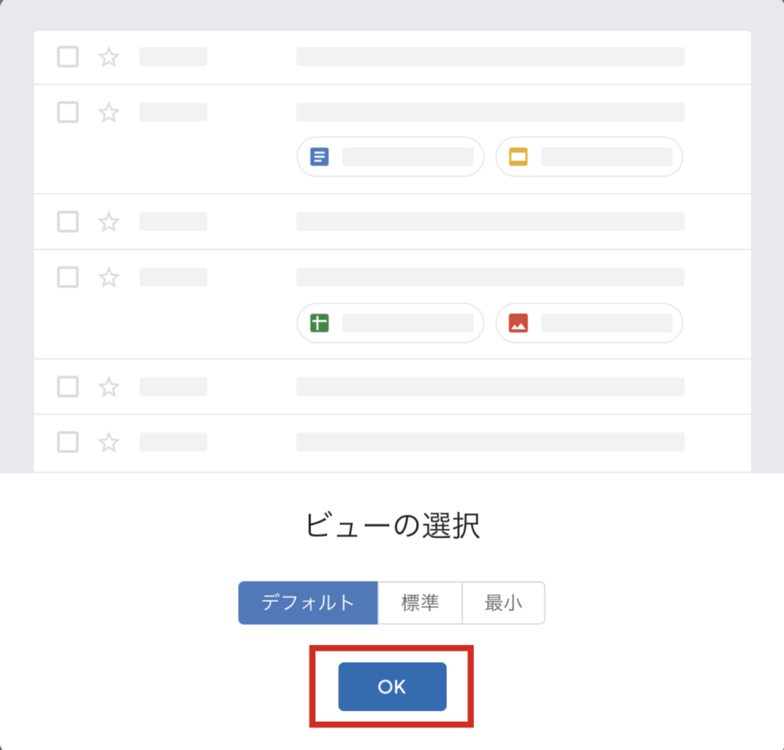Screen dimensions: 784x750
Task: Select the 標準 view option
Action: tap(420, 602)
